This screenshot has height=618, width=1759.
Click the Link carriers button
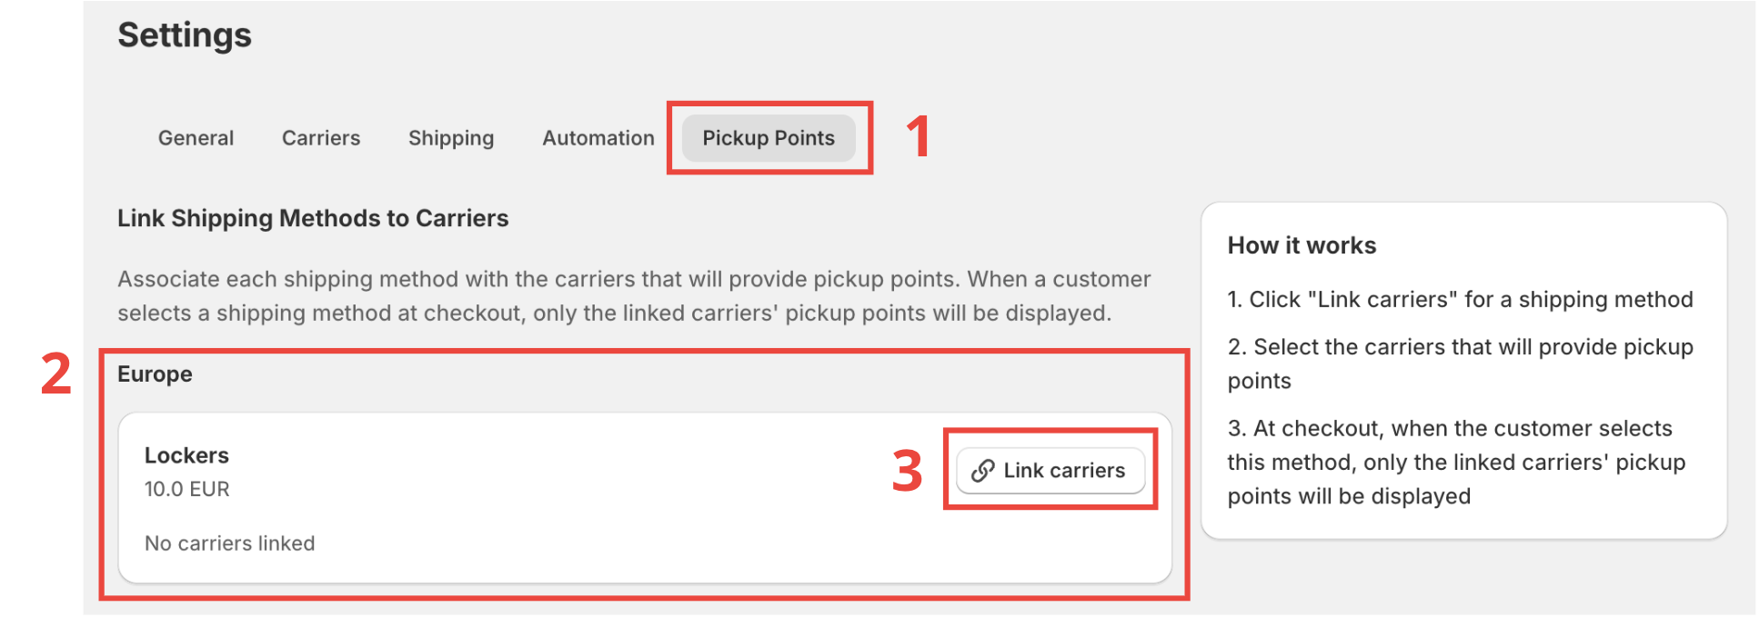pyautogui.click(x=1051, y=471)
